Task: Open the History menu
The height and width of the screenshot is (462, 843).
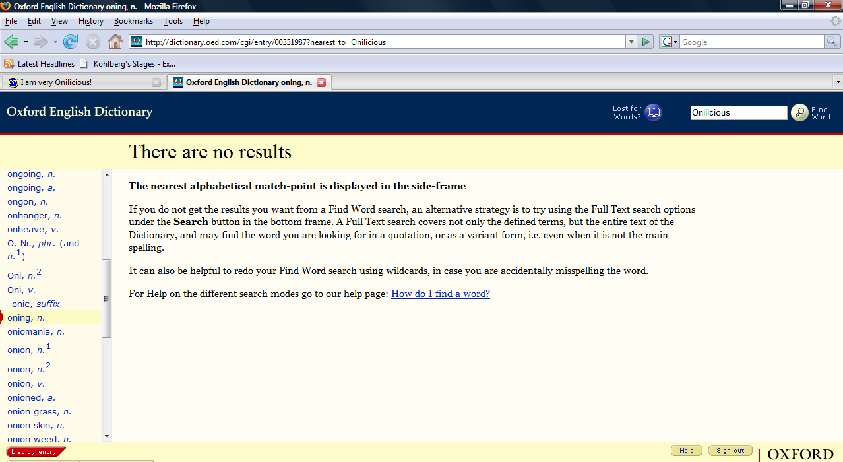Action: point(91,21)
